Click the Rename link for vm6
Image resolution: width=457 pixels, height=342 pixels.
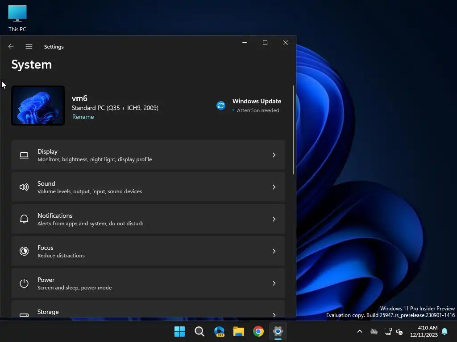(83, 117)
